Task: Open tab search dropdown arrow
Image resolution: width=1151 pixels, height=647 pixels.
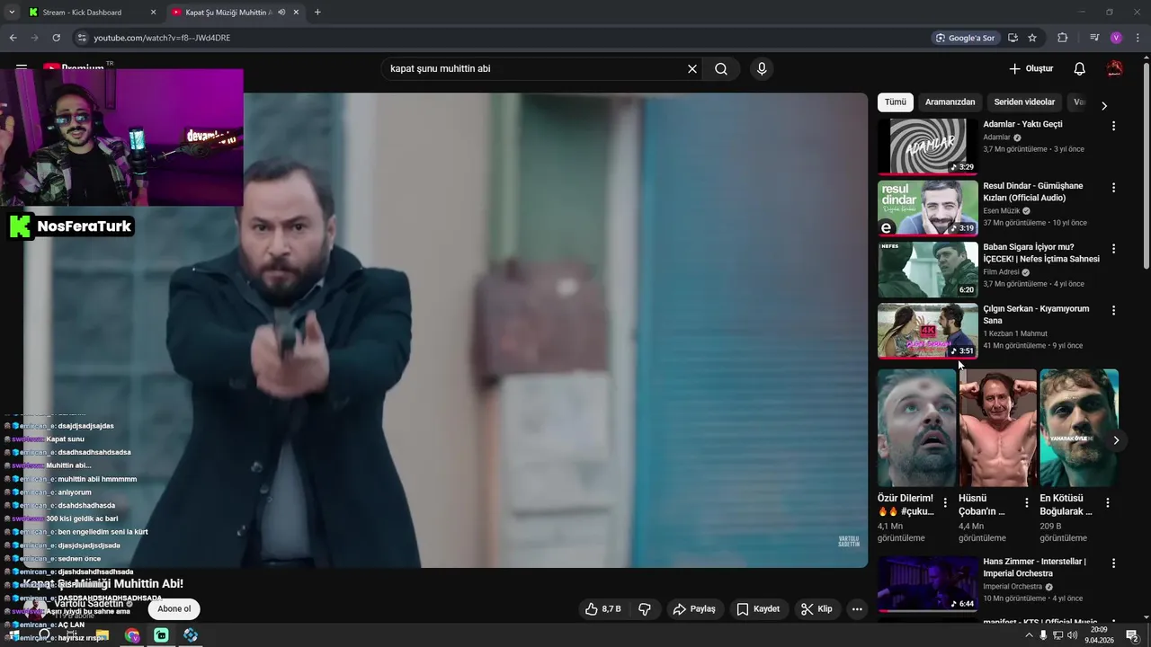Action: pos(11,13)
